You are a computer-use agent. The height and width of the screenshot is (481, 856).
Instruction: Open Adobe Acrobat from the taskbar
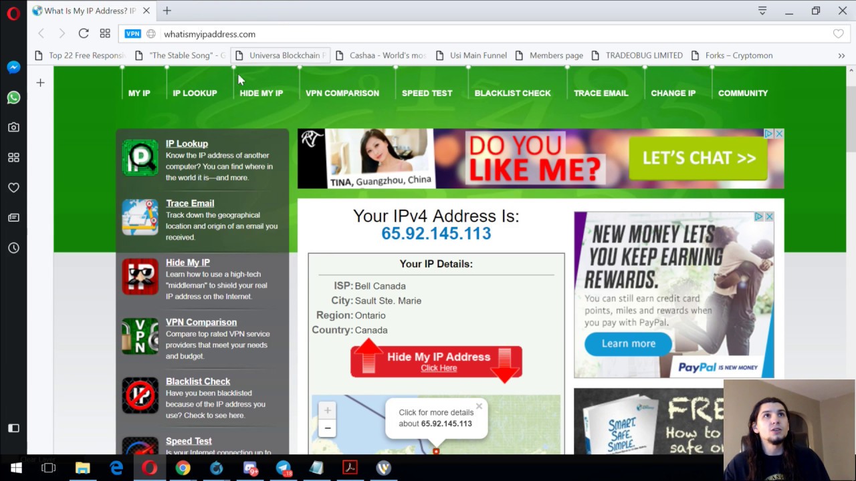click(350, 468)
